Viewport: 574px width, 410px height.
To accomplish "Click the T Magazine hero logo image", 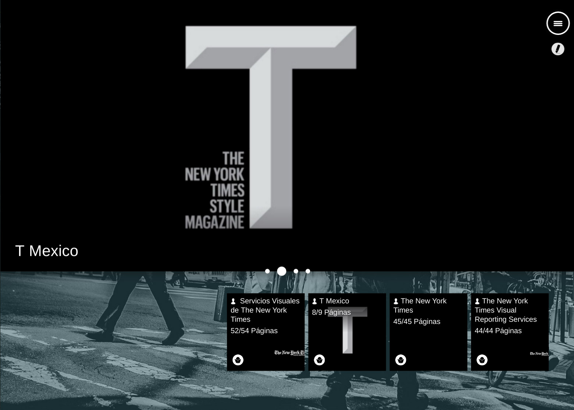I will pyautogui.click(x=271, y=127).
